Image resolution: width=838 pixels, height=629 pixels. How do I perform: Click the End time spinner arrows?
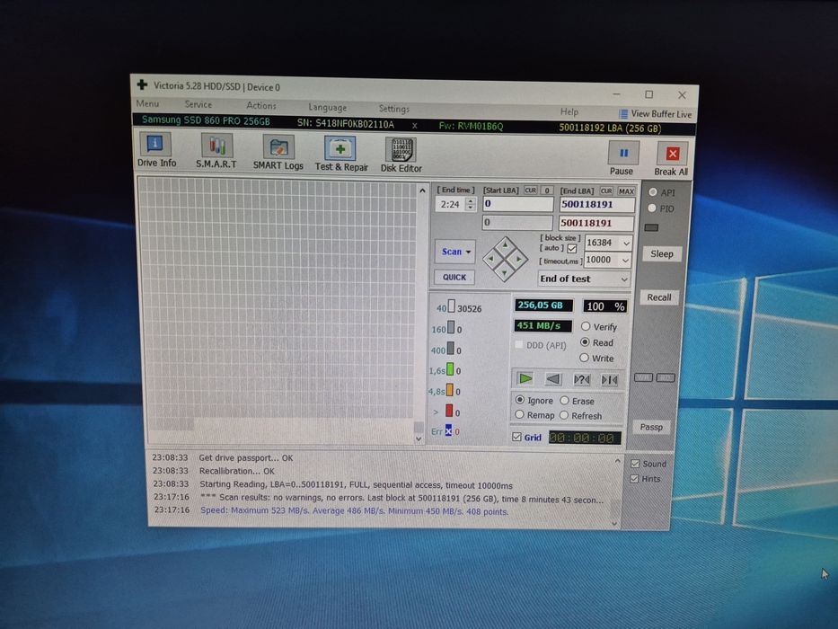[x=471, y=204]
